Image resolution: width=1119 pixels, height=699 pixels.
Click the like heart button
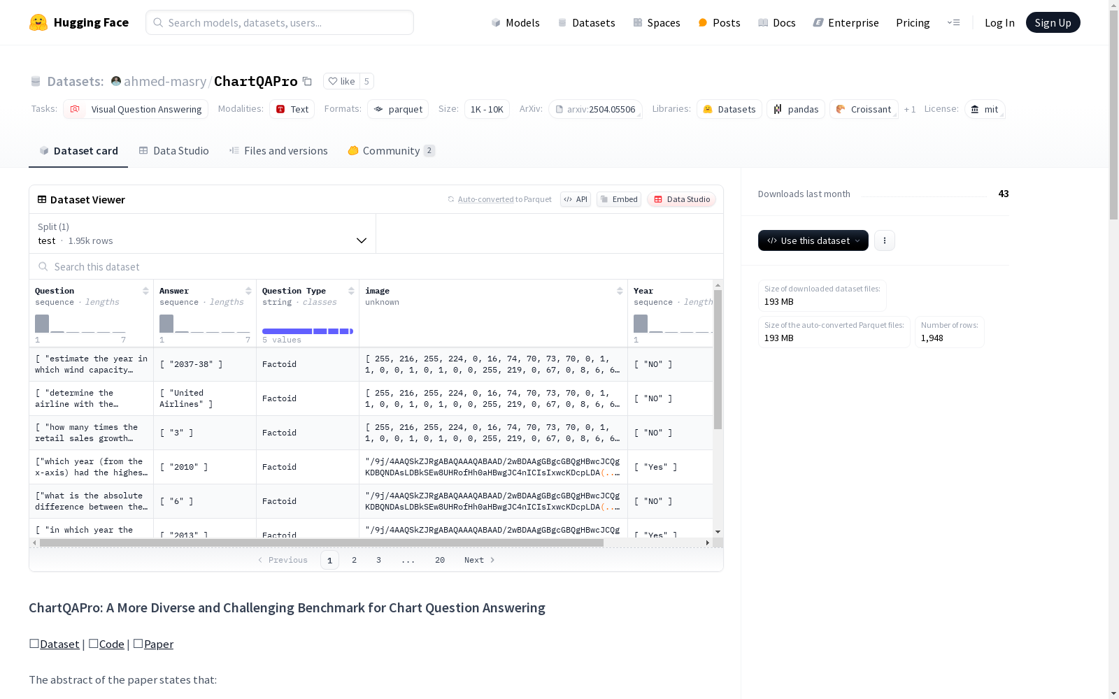341,81
